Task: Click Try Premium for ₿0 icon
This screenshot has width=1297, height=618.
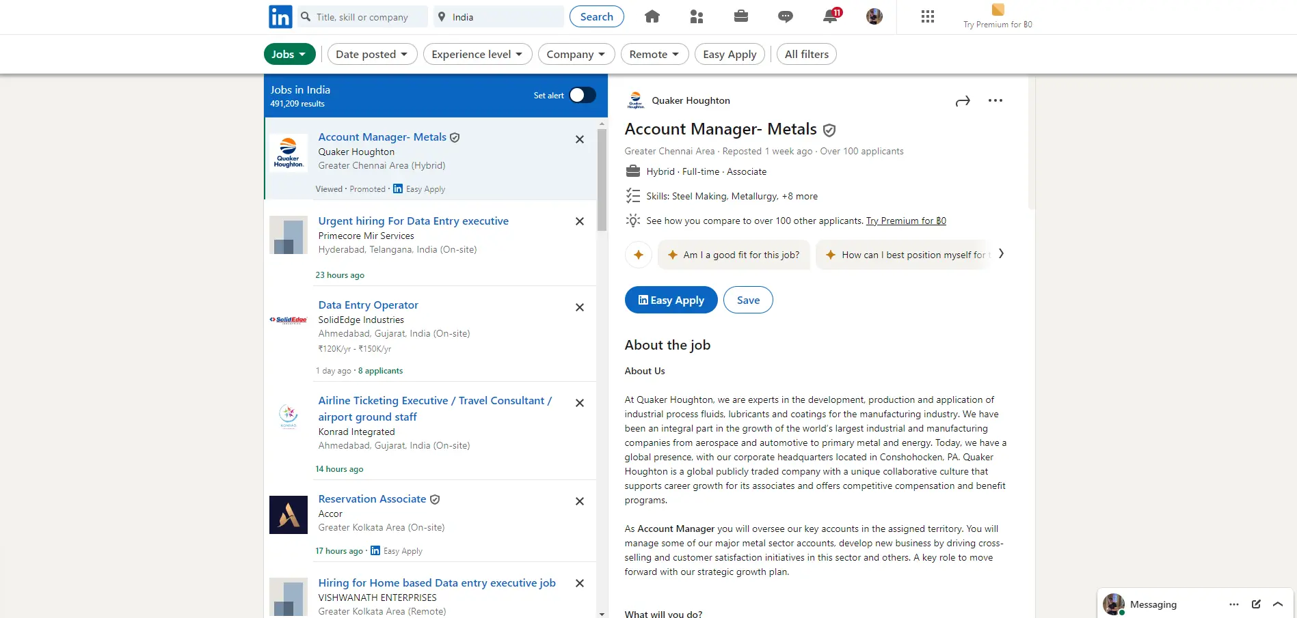Action: (x=998, y=10)
